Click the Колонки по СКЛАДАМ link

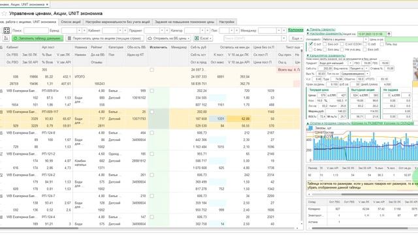click(x=399, y=123)
